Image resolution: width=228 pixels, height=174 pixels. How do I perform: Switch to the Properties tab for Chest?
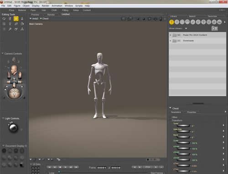coord(192,112)
